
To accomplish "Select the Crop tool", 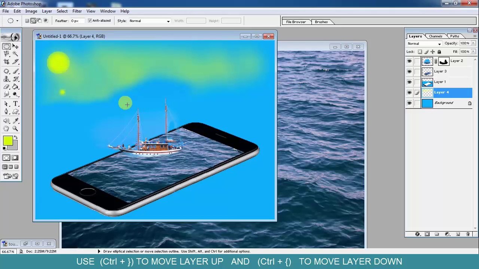I will pos(6,61).
